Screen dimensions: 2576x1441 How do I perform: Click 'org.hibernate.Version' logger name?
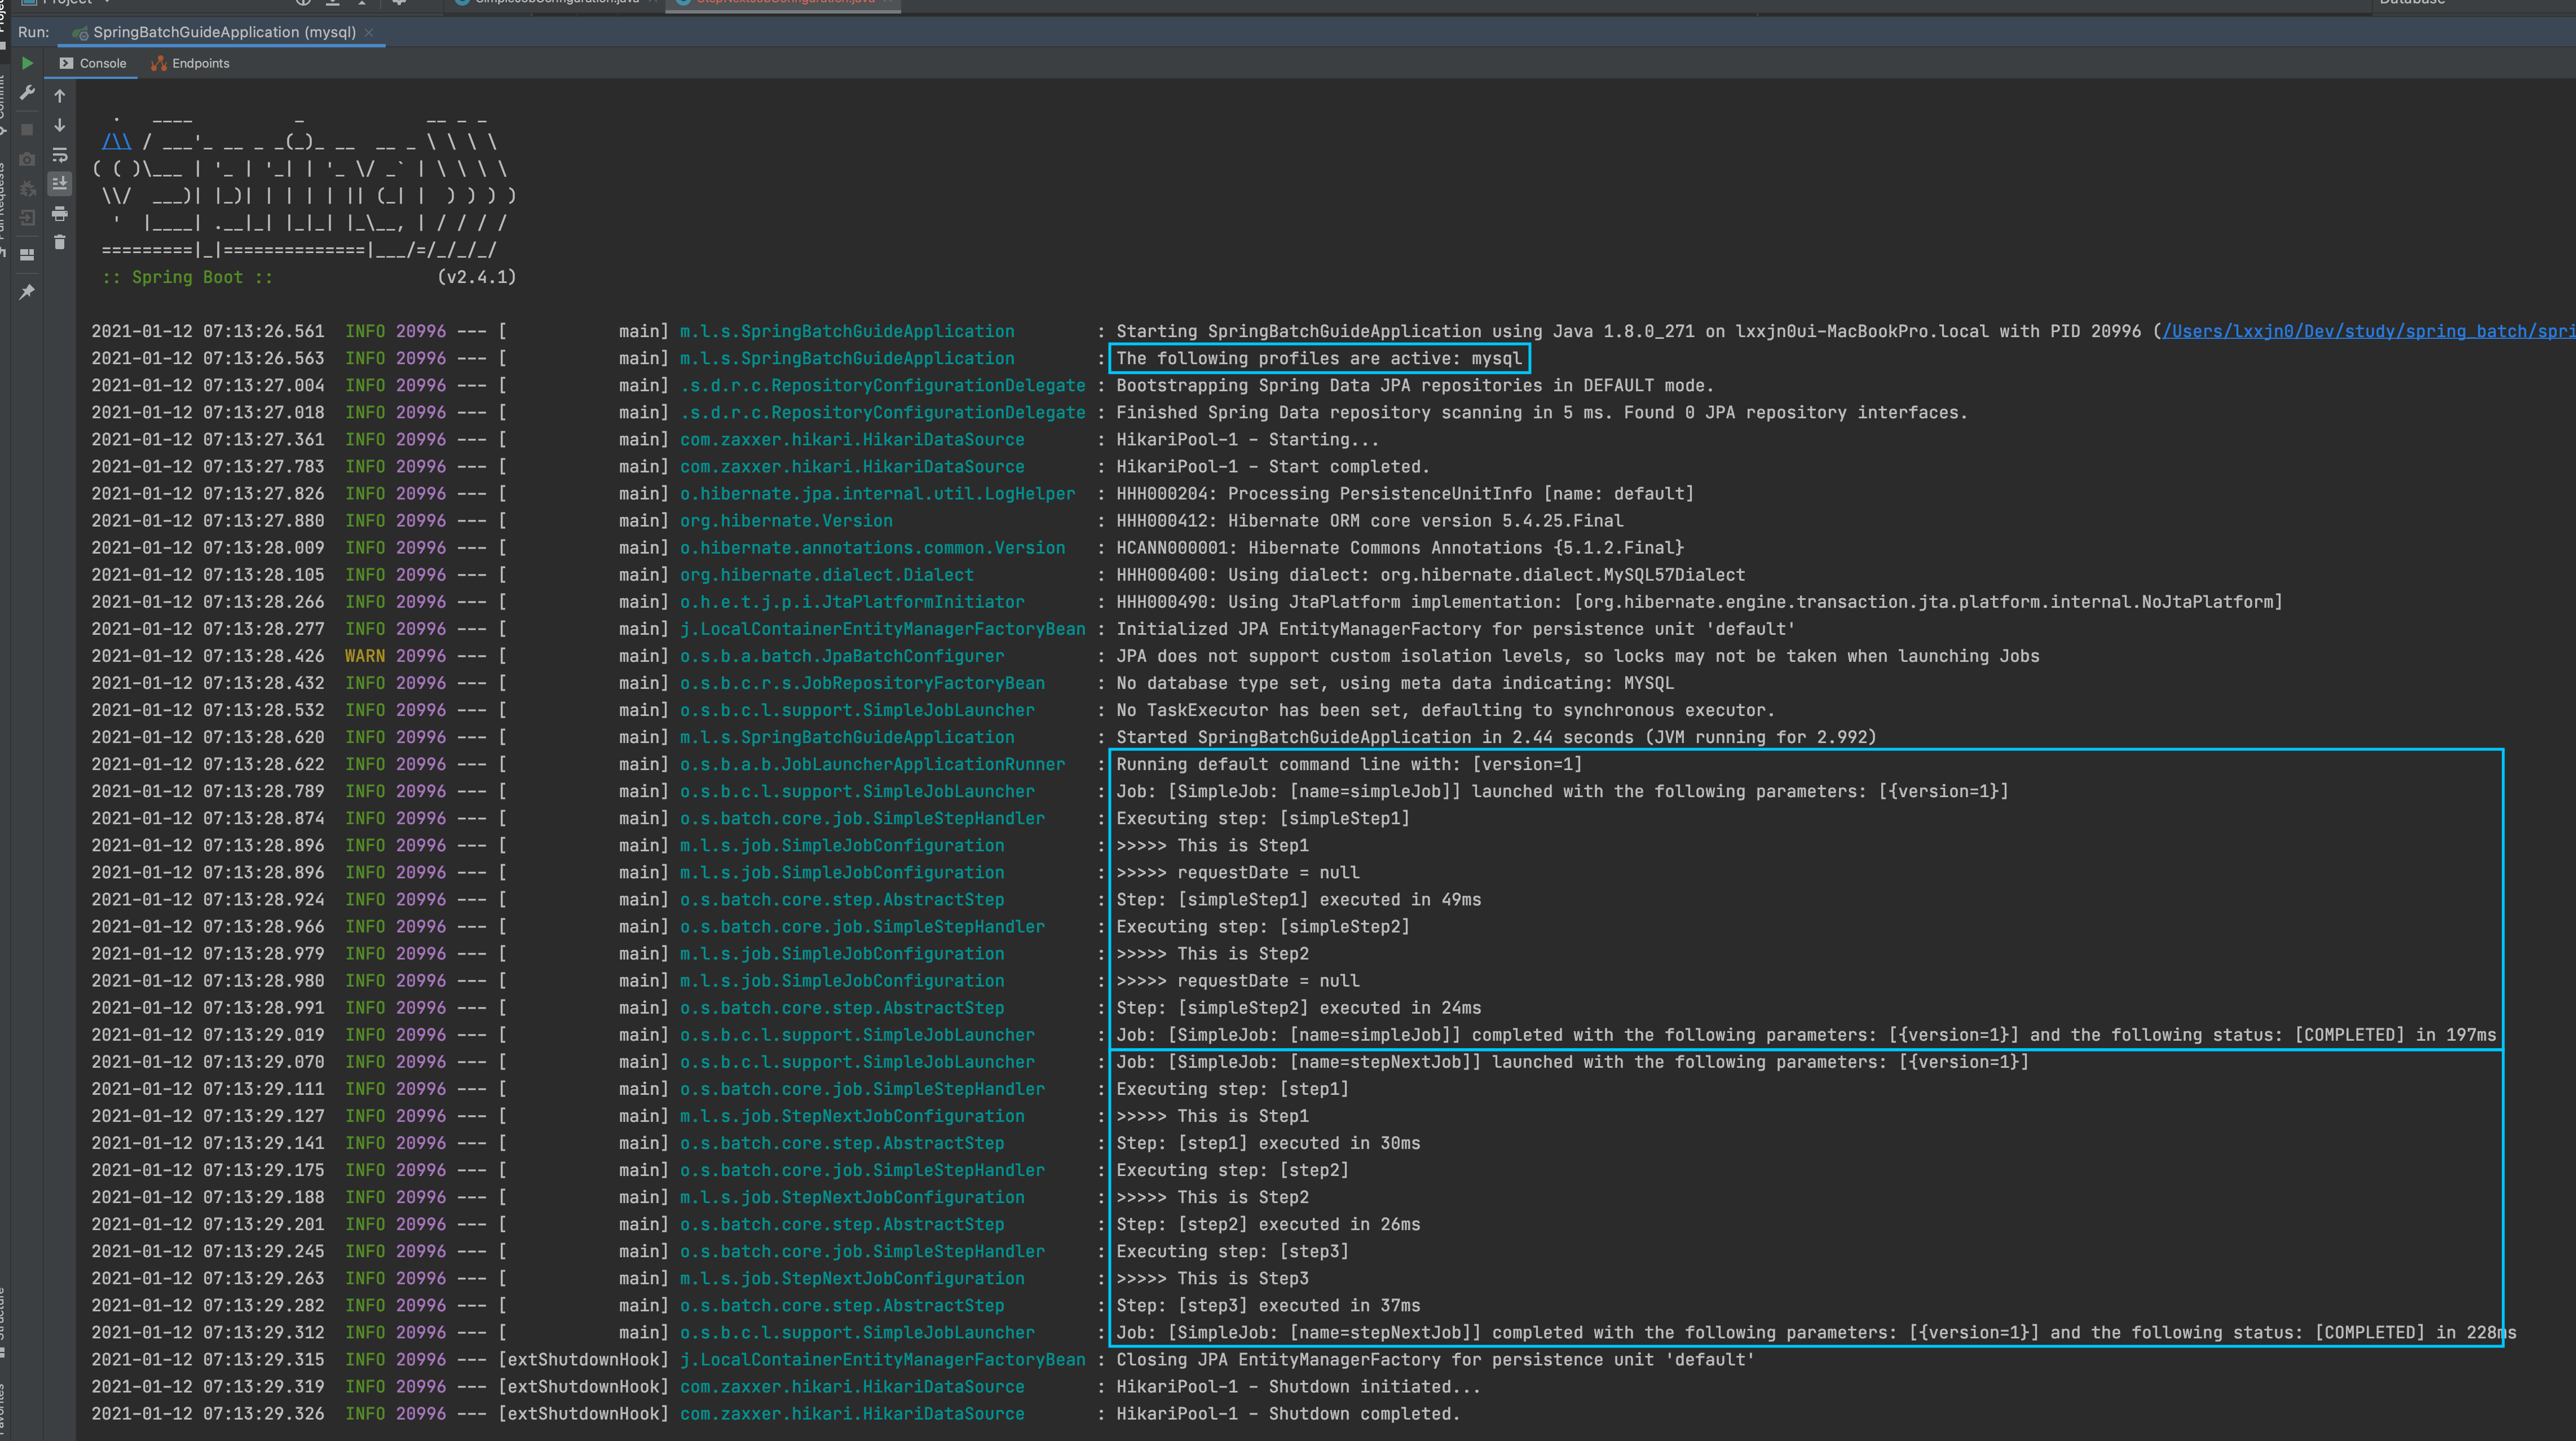pos(786,521)
